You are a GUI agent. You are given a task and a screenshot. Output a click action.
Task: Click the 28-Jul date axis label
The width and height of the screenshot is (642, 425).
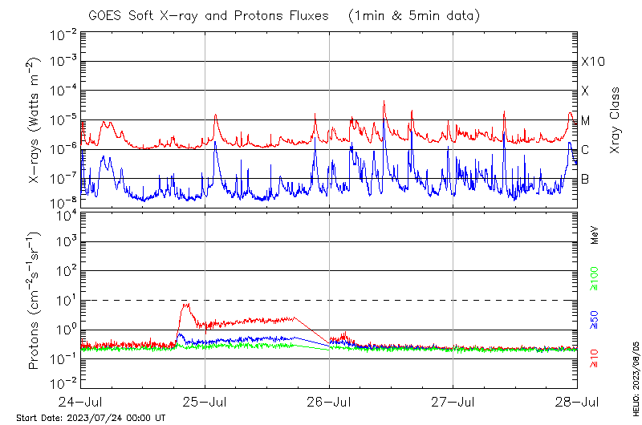point(575,402)
